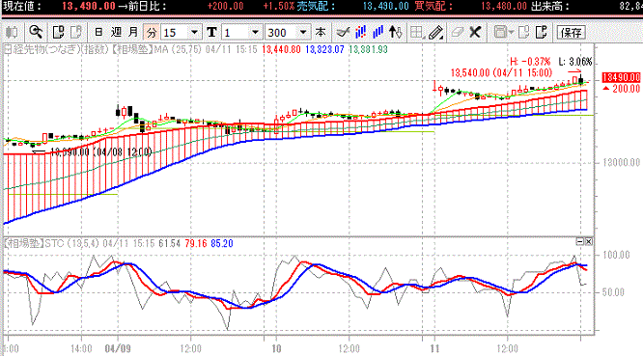
Task: Click the bold T tick icon
Action: pyautogui.click(x=211, y=32)
